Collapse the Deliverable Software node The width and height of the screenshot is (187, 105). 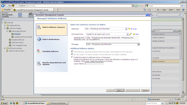(7, 31)
